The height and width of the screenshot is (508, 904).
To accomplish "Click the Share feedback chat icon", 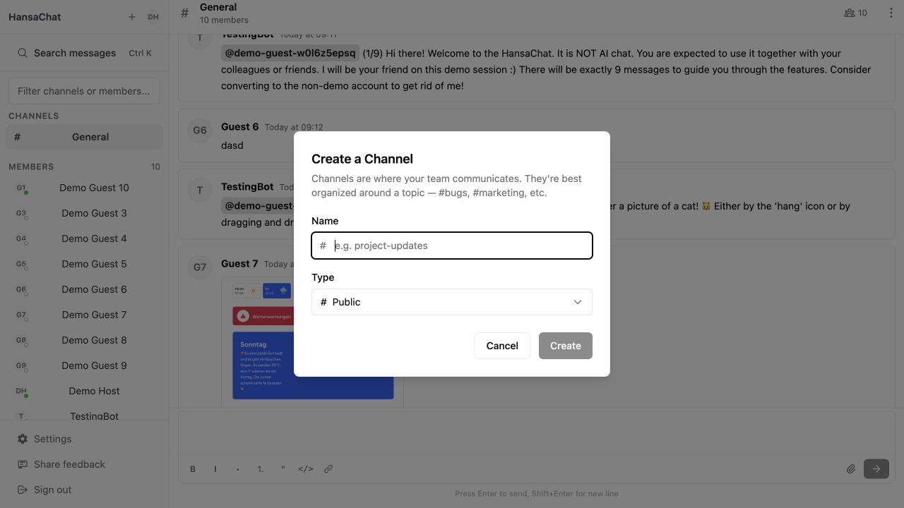I will [x=23, y=464].
